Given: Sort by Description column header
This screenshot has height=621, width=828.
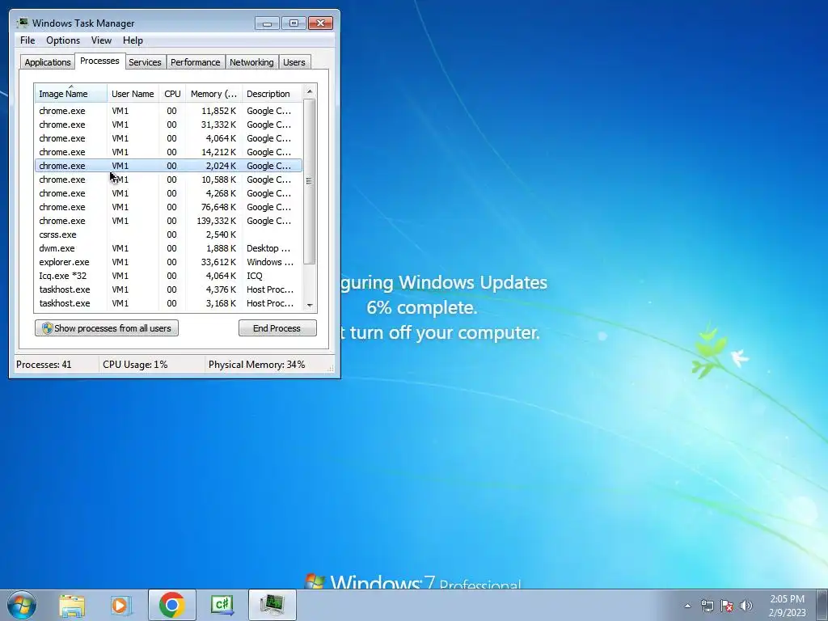Looking at the screenshot, I should [x=272, y=94].
